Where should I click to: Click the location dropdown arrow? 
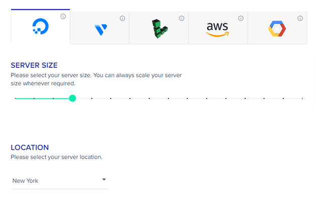tap(104, 179)
